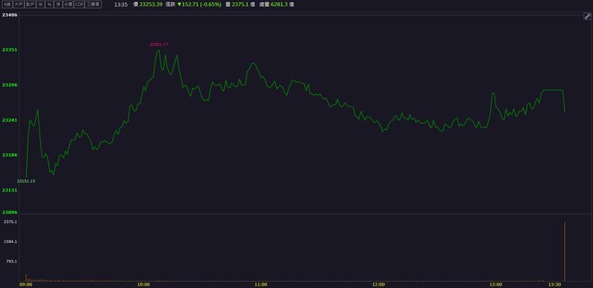Click the CDF toolbar button
This screenshot has width=593, height=288.
(x=79, y=5)
